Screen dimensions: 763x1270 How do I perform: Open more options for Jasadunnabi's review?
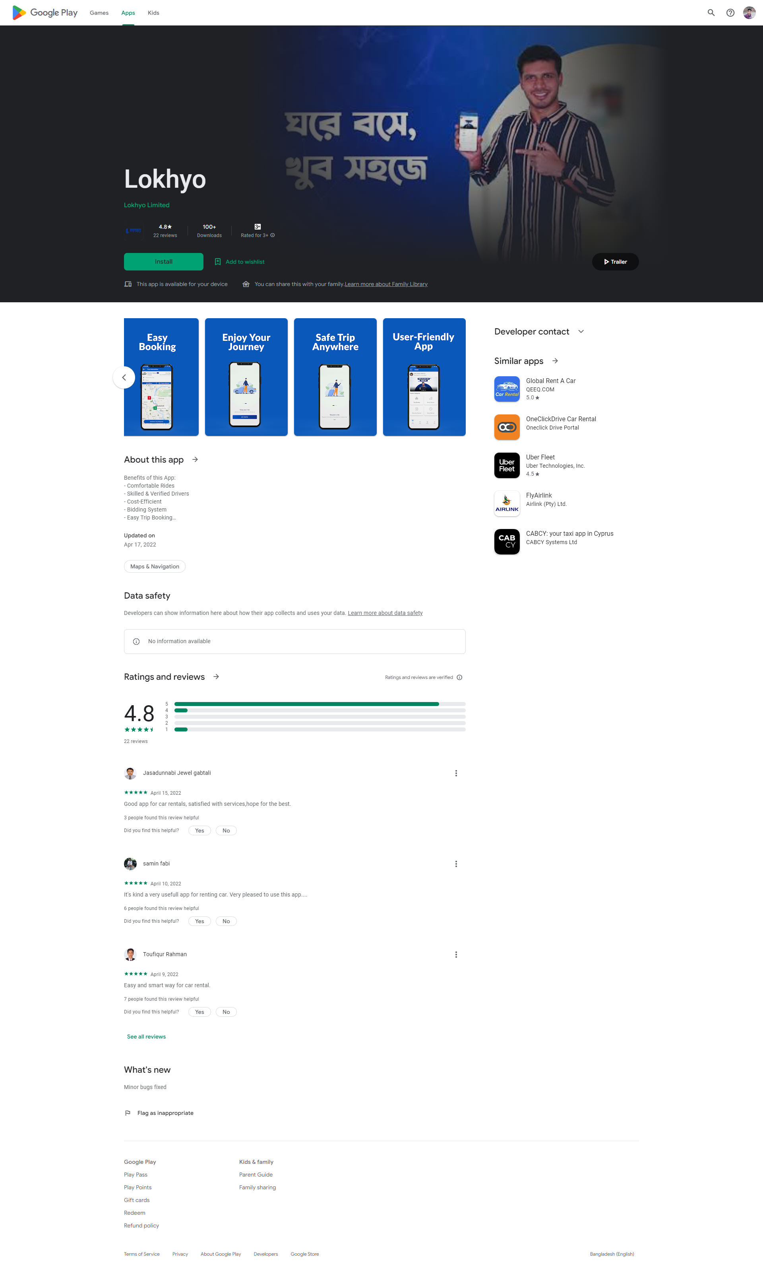[x=455, y=773]
